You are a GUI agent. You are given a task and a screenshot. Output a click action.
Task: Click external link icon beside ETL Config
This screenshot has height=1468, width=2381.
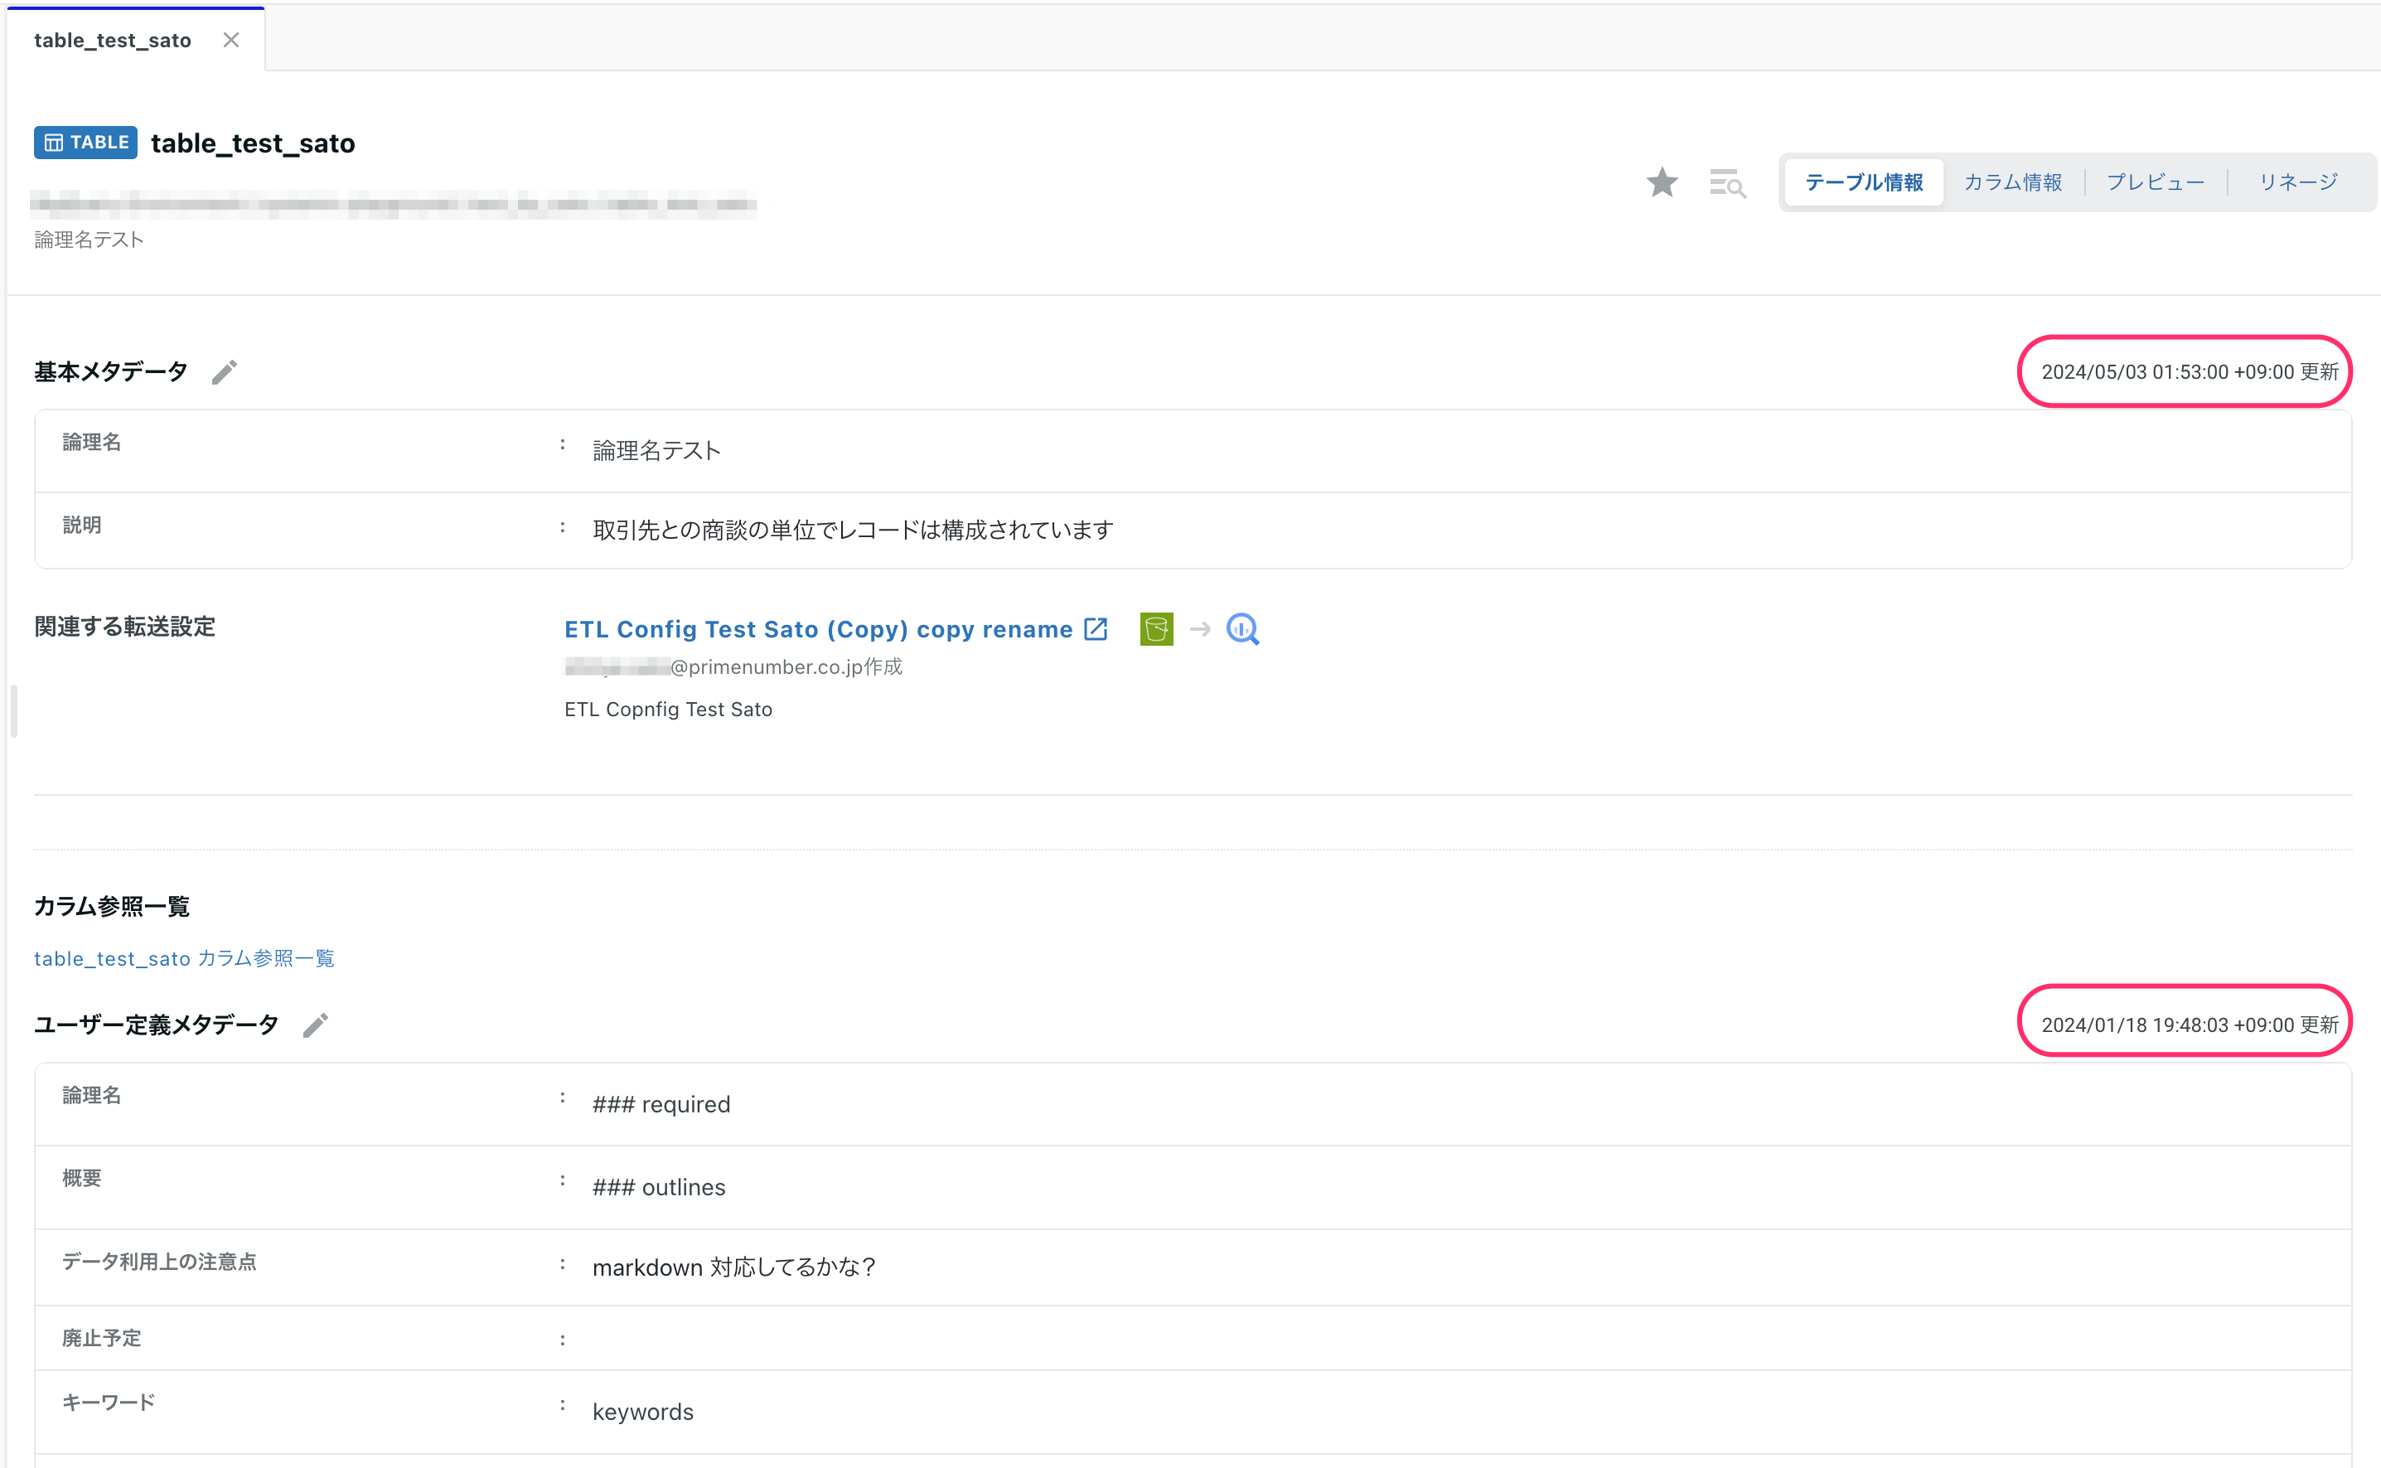click(1096, 629)
